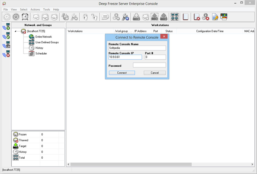Image resolution: width=257 pixels, height=174 pixels.
Task: Click the notebook with red X icon
Action: tap(196, 17)
